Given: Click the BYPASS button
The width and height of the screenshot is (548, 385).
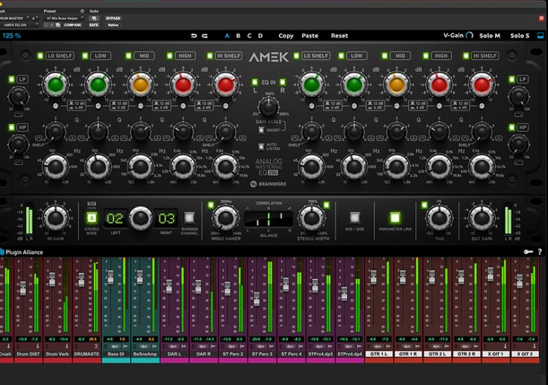Looking at the screenshot, I should coord(113,18).
